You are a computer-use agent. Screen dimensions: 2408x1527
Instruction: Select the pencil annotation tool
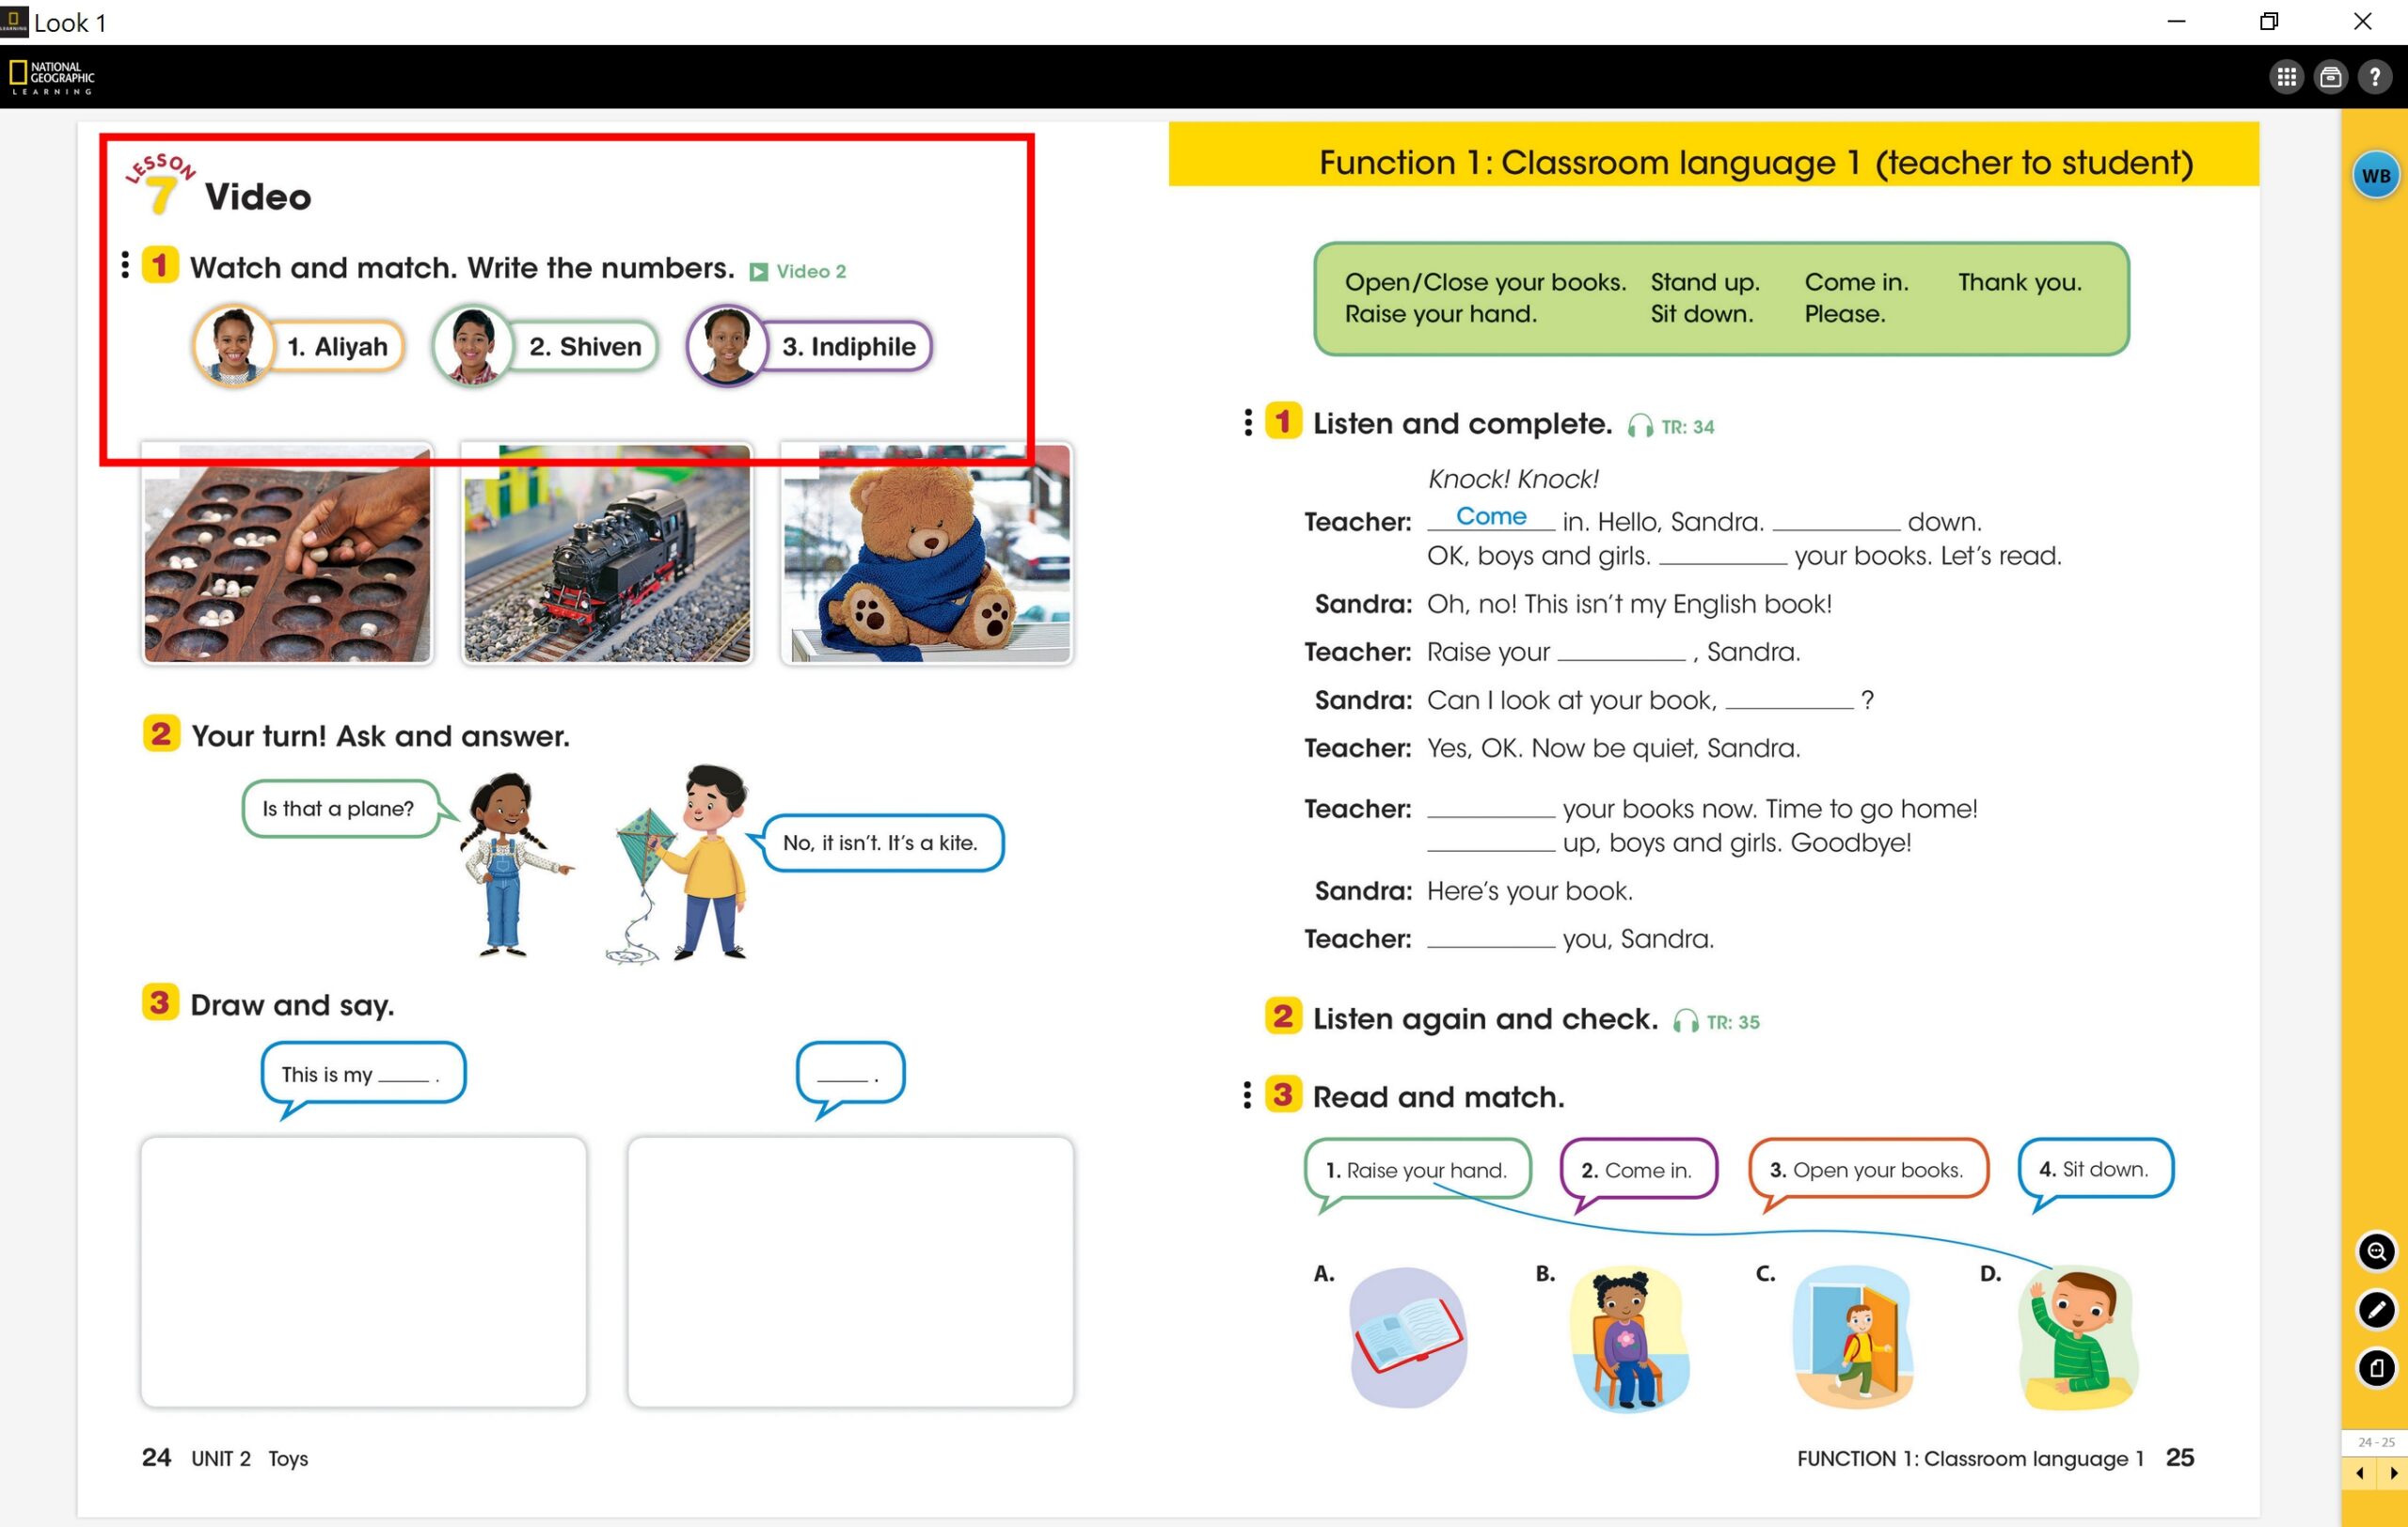click(2376, 1309)
